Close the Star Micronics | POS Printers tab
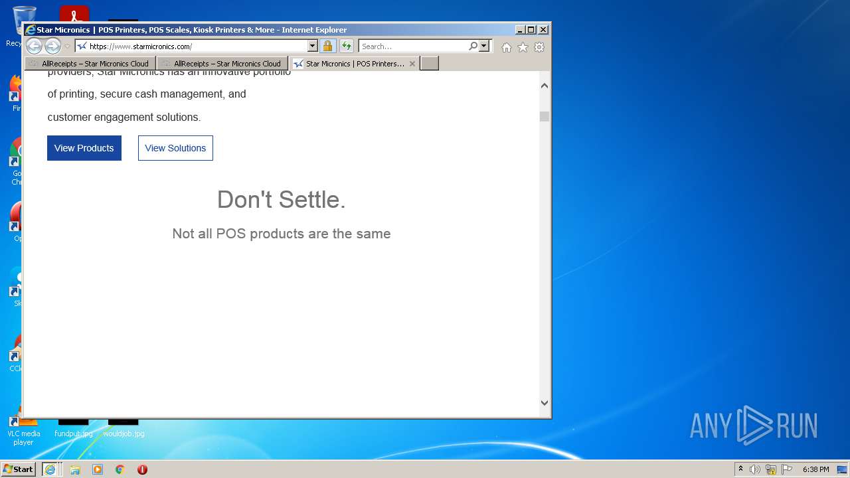The height and width of the screenshot is (478, 850). [x=412, y=64]
